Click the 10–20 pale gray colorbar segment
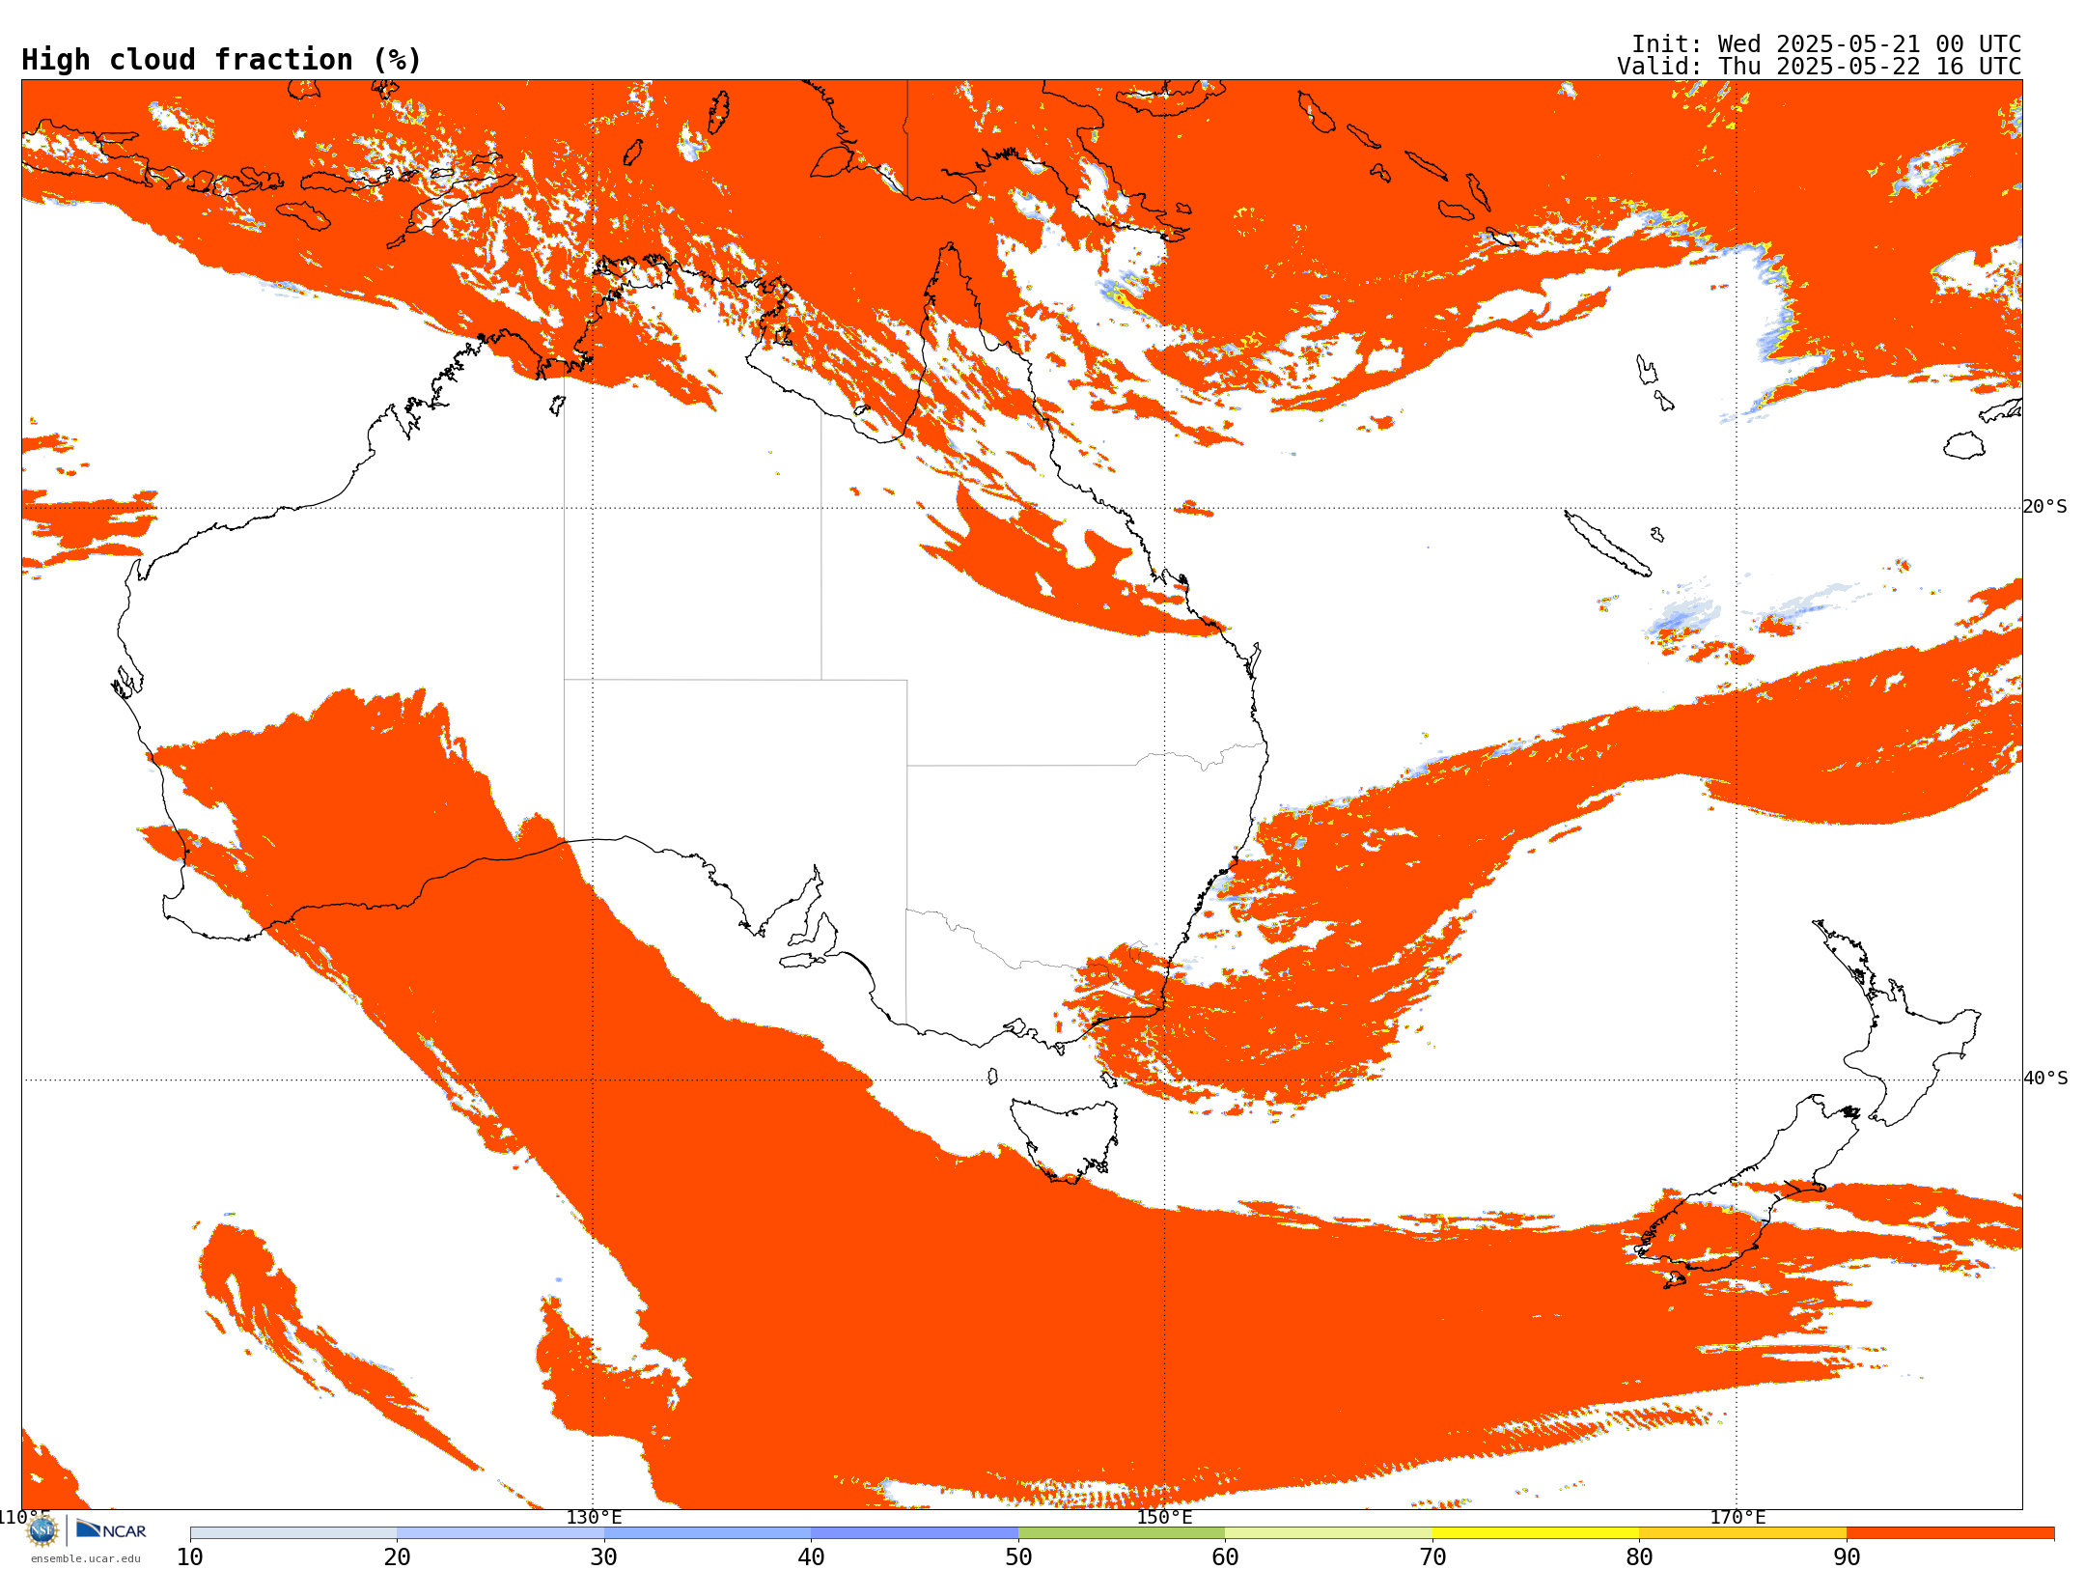Image resolution: width=2085 pixels, height=1570 pixels. pos(293,1533)
